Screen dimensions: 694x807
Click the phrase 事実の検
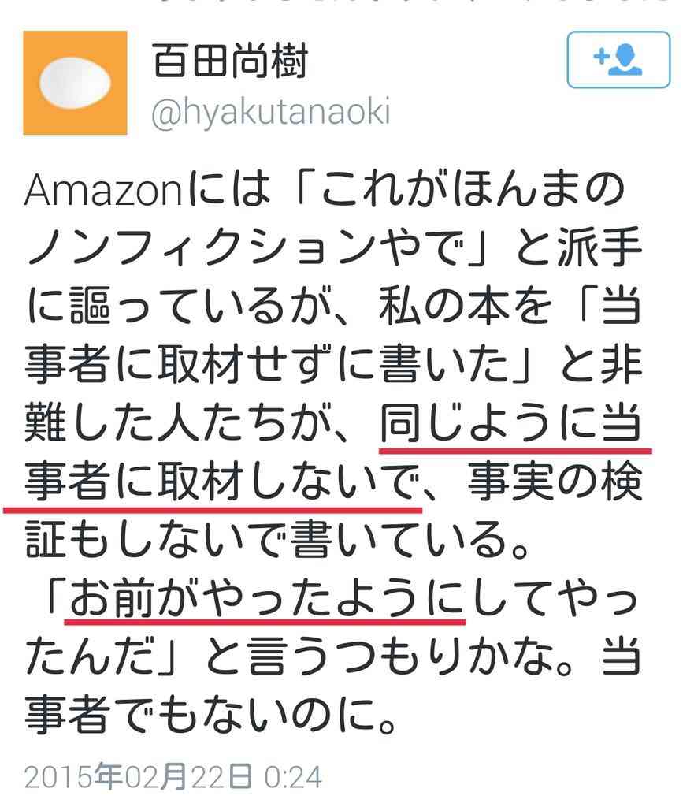[555, 482]
